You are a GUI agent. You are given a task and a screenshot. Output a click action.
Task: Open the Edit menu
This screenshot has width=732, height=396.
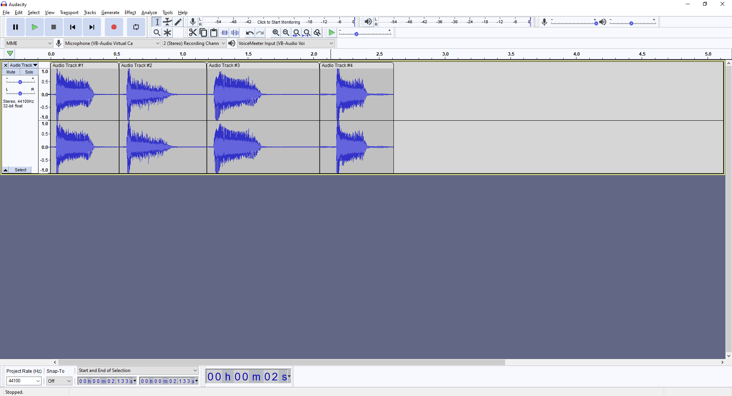click(x=19, y=13)
